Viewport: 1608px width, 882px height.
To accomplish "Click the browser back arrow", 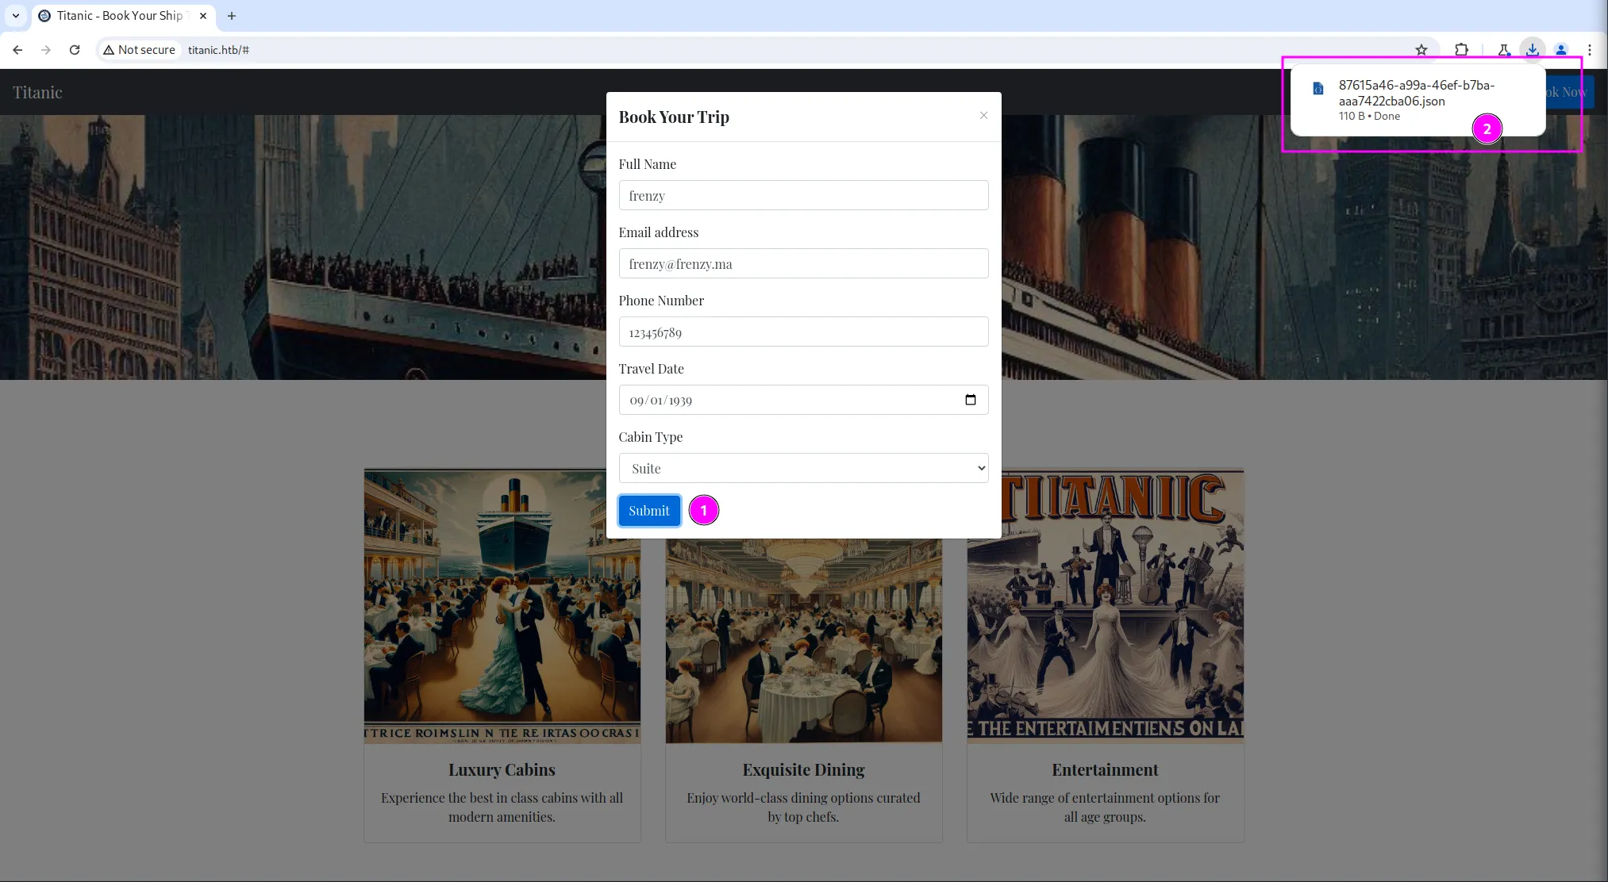I will 17,50.
